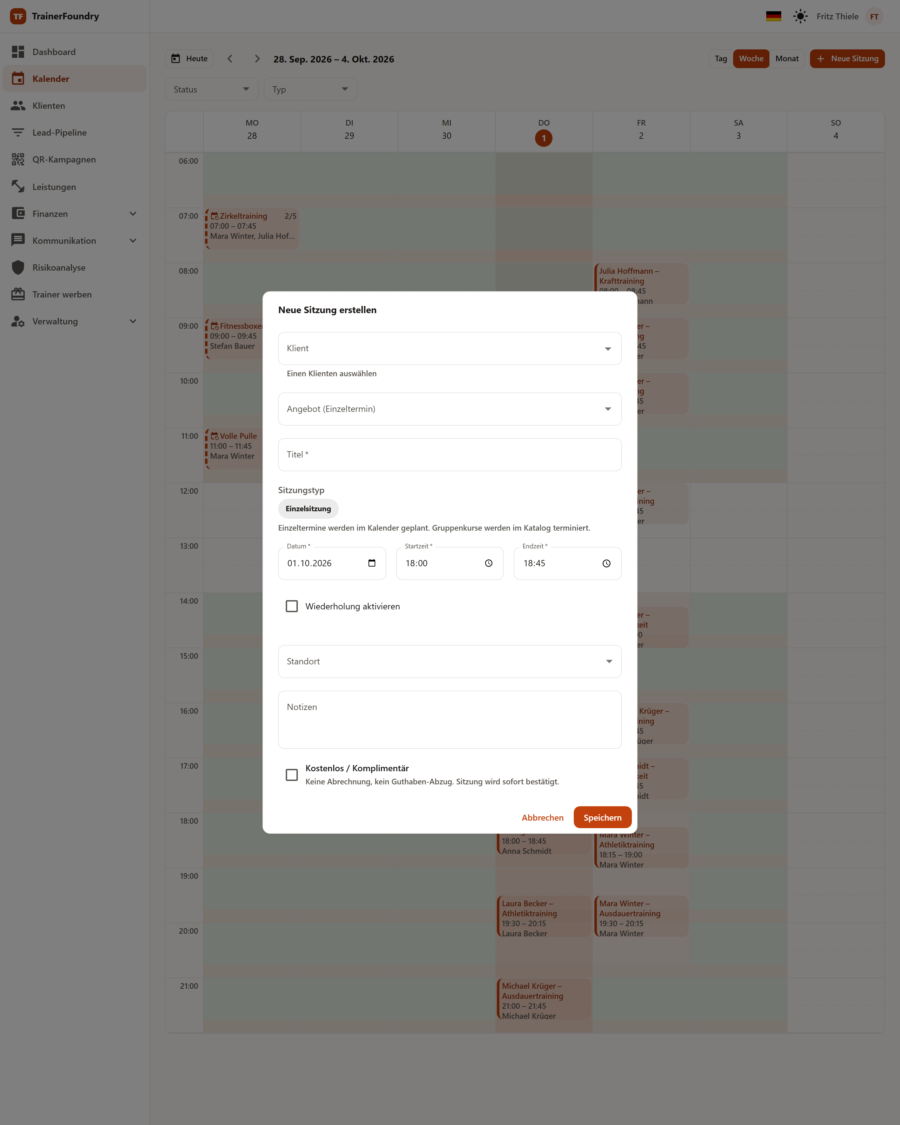Click Abbrechen to cancel

[x=542, y=817]
